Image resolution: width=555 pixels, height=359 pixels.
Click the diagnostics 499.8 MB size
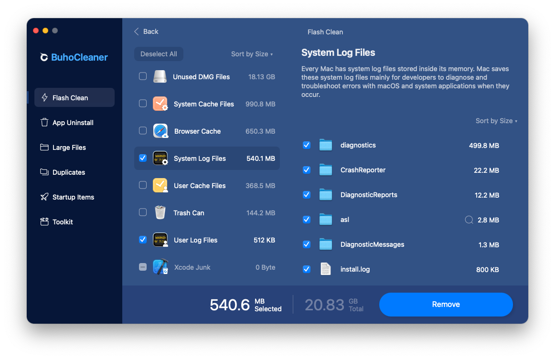point(484,146)
